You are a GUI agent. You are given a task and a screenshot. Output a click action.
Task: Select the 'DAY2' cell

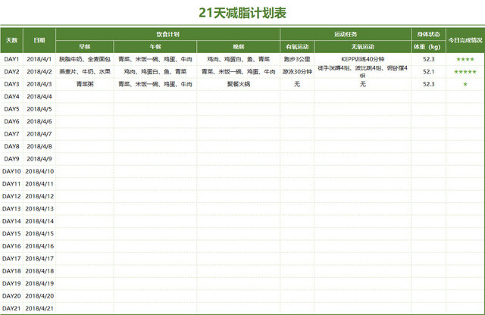[x=12, y=71]
